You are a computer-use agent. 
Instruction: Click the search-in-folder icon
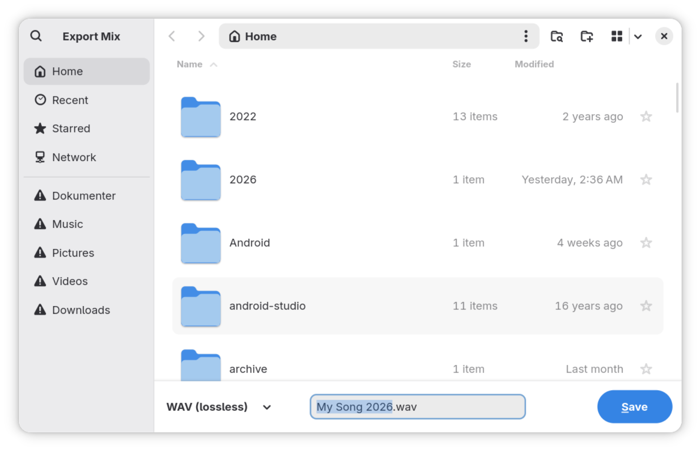coord(557,36)
